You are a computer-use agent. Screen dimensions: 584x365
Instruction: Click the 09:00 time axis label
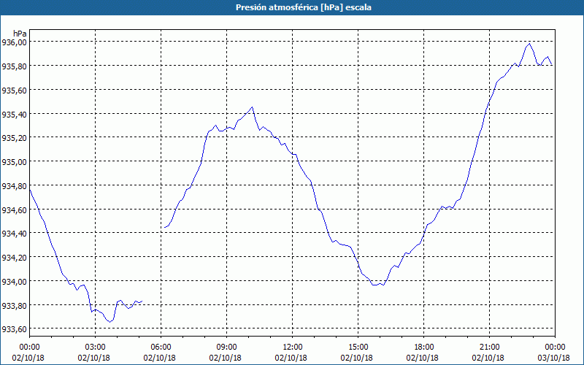(226, 347)
